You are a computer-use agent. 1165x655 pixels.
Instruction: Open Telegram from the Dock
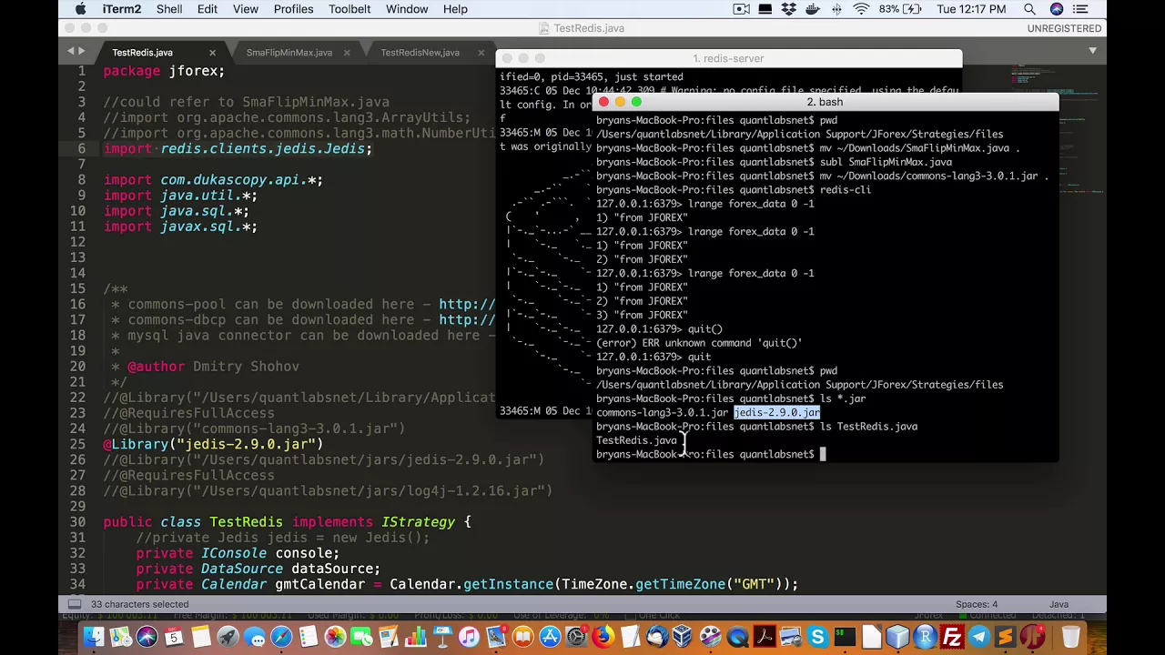pyautogui.click(x=978, y=637)
